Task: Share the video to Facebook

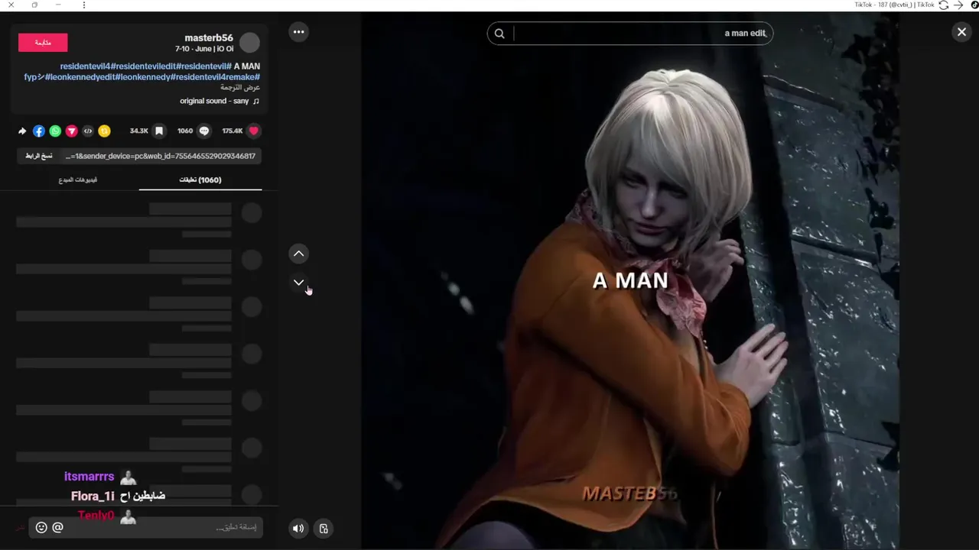Action: pyautogui.click(x=38, y=131)
